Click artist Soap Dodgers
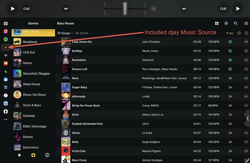The width and height of the screenshot is (250, 163). [151, 142]
